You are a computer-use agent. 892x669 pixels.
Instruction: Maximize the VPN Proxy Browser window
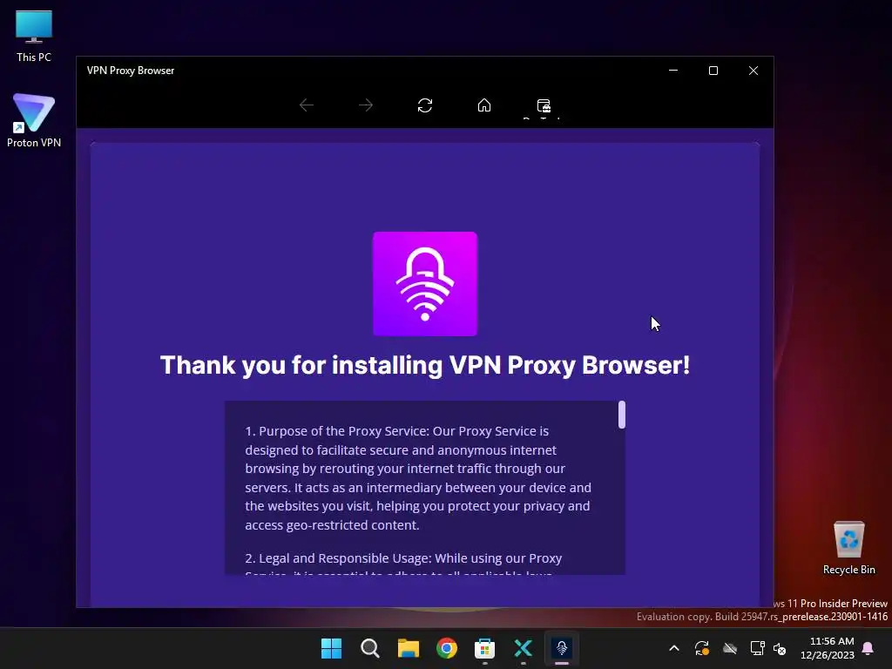(x=713, y=71)
